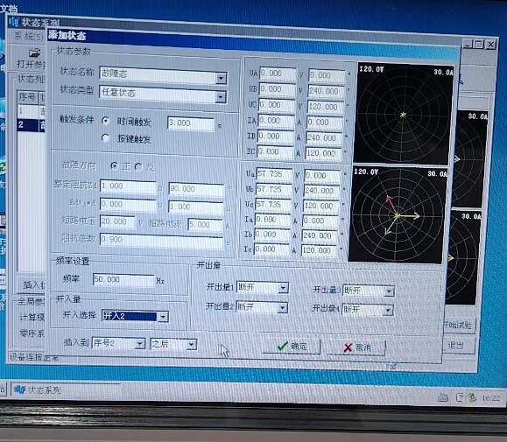Select 故障方向 正 radio button
Screen dimensions: 507x442
coord(114,165)
